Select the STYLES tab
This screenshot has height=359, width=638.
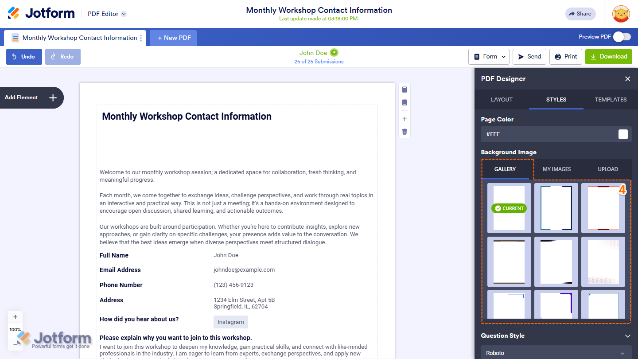tap(556, 100)
